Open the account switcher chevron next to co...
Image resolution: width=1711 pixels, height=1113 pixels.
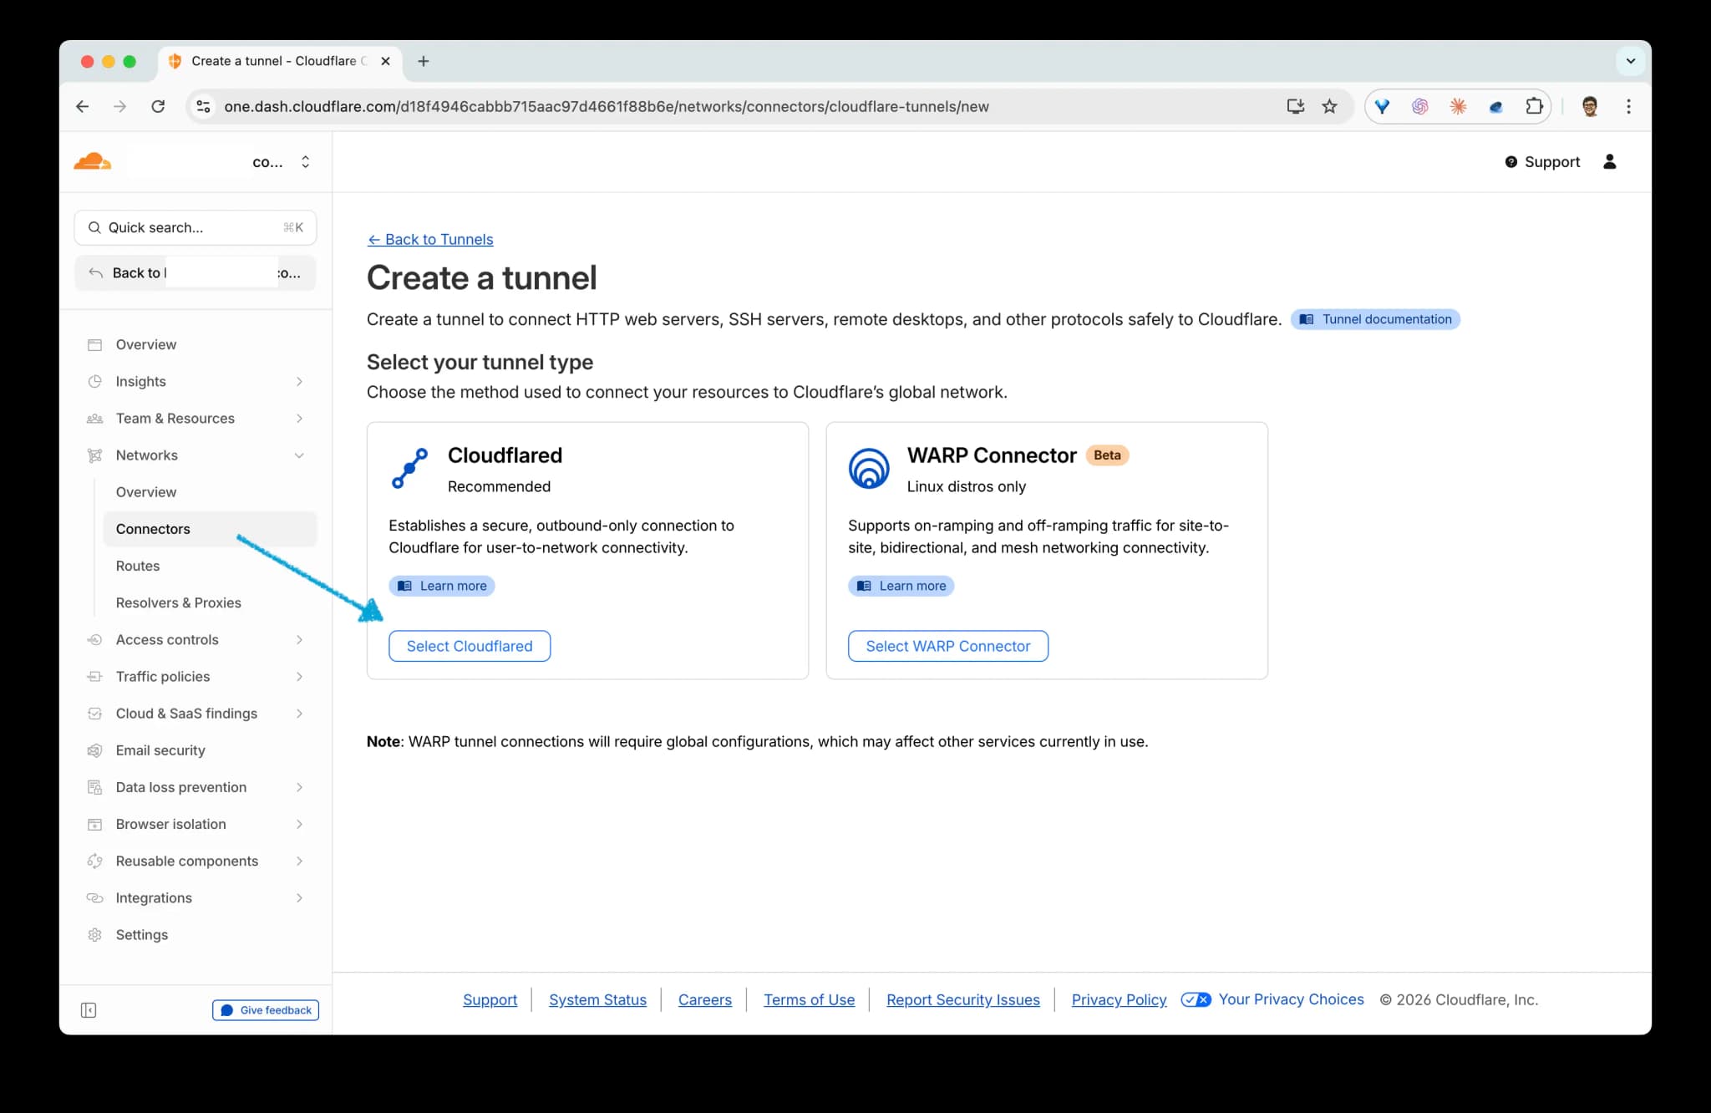(x=305, y=161)
